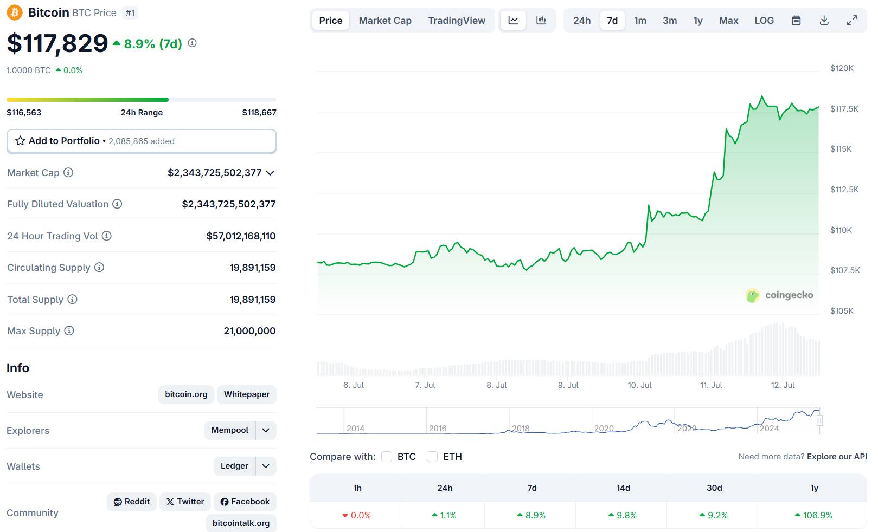Show Max Supply info icon

pyautogui.click(x=69, y=330)
